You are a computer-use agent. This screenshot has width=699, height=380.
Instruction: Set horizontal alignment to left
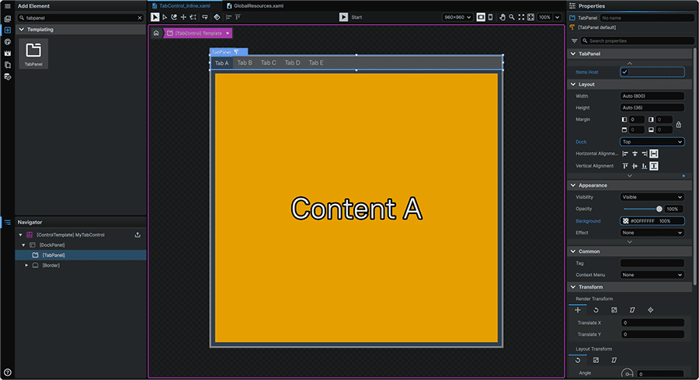click(625, 154)
